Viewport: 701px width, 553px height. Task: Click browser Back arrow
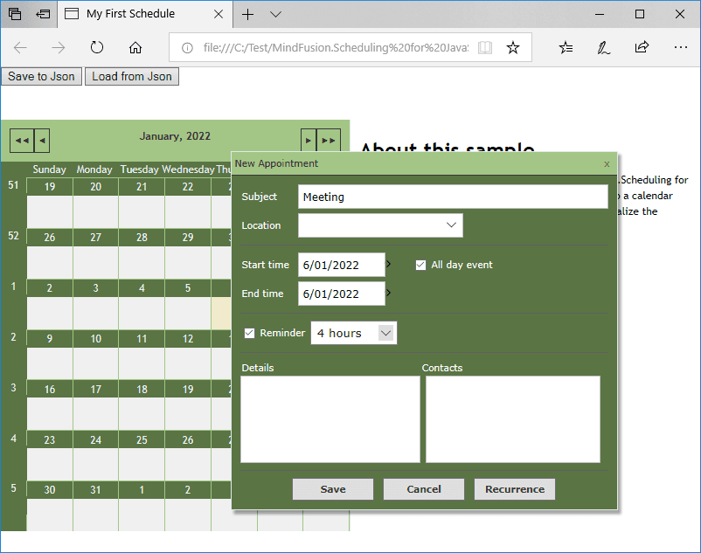[20, 47]
